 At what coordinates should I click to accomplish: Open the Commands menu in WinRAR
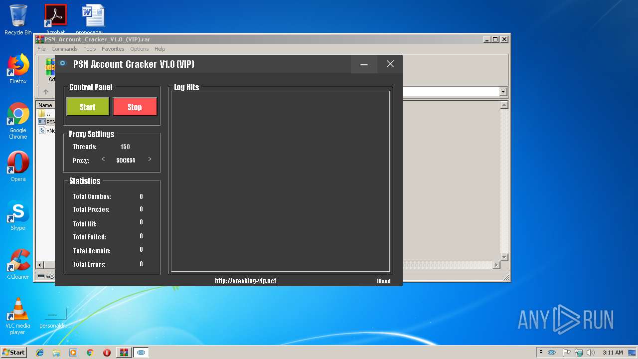pyautogui.click(x=64, y=49)
